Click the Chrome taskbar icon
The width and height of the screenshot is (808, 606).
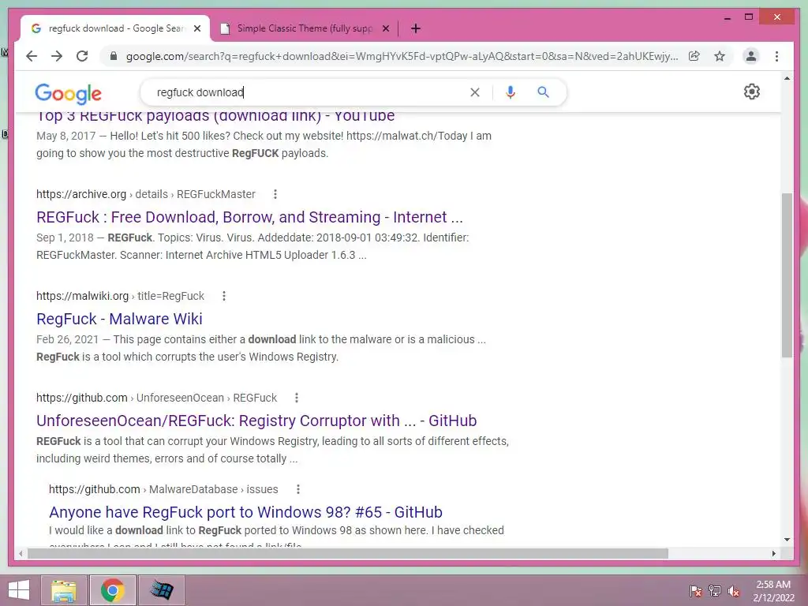click(x=113, y=590)
